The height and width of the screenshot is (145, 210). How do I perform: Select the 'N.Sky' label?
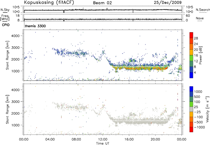click(x=5, y=10)
